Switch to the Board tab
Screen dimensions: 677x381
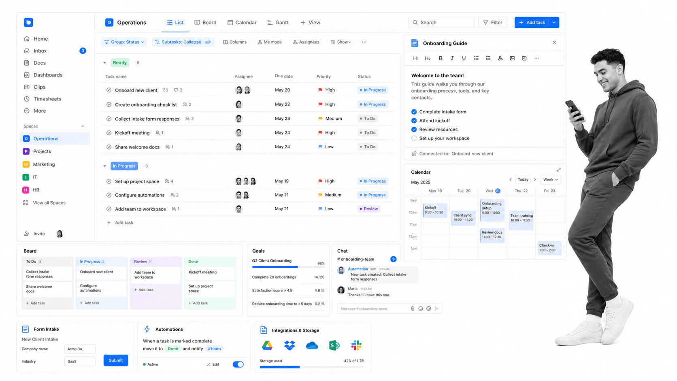coord(205,23)
